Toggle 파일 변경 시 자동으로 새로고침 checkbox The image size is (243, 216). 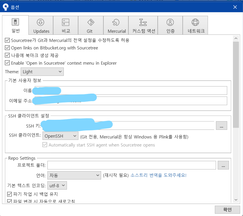[9, 201]
